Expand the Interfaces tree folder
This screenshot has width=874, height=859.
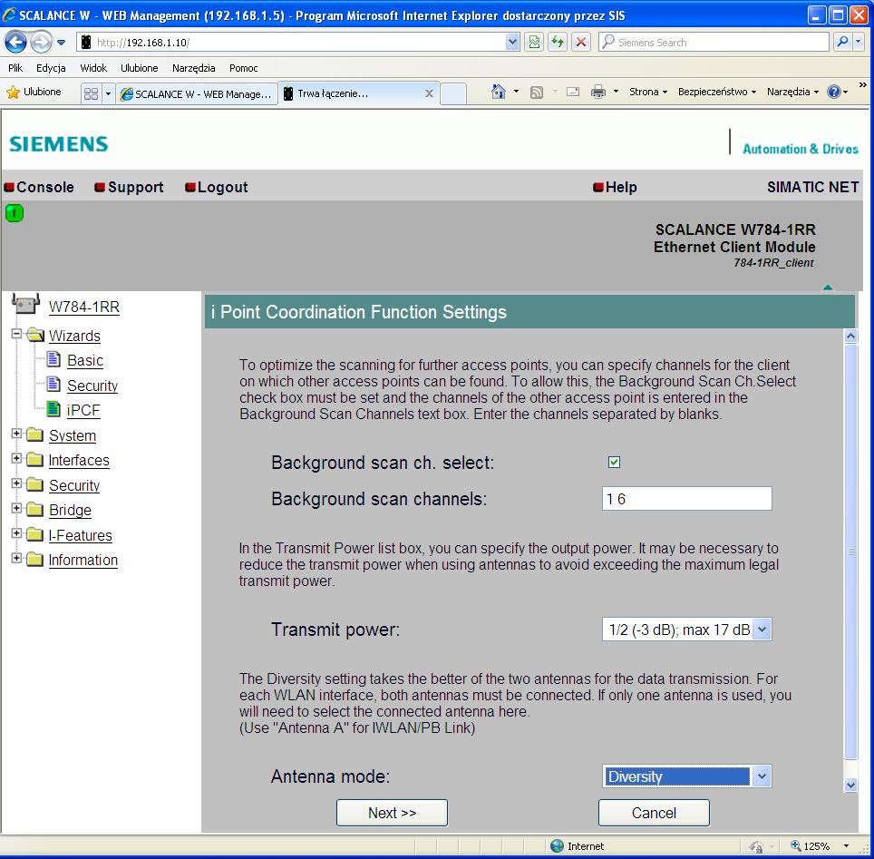coord(16,458)
